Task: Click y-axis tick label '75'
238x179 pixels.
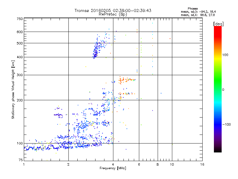Action: click(21, 160)
